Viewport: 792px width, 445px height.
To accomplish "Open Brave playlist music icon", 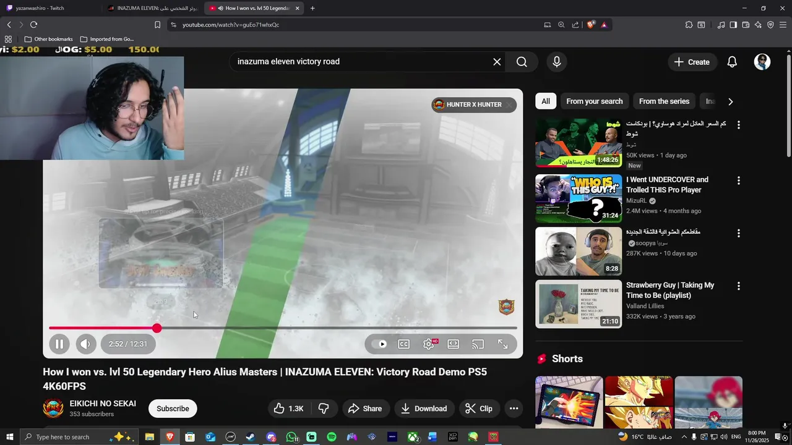I will click(721, 25).
